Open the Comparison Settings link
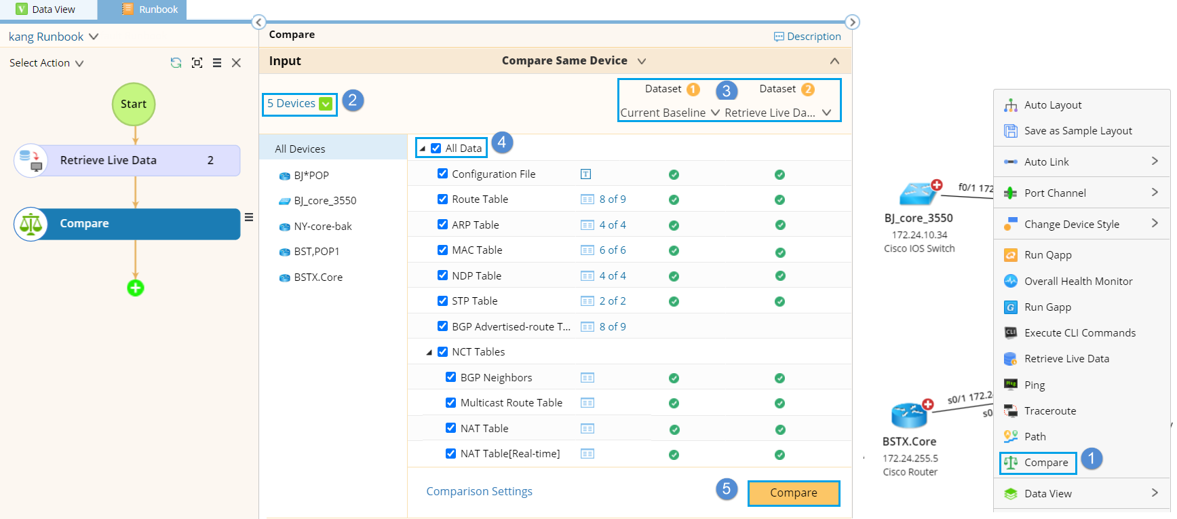This screenshot has width=1177, height=519. (x=479, y=491)
